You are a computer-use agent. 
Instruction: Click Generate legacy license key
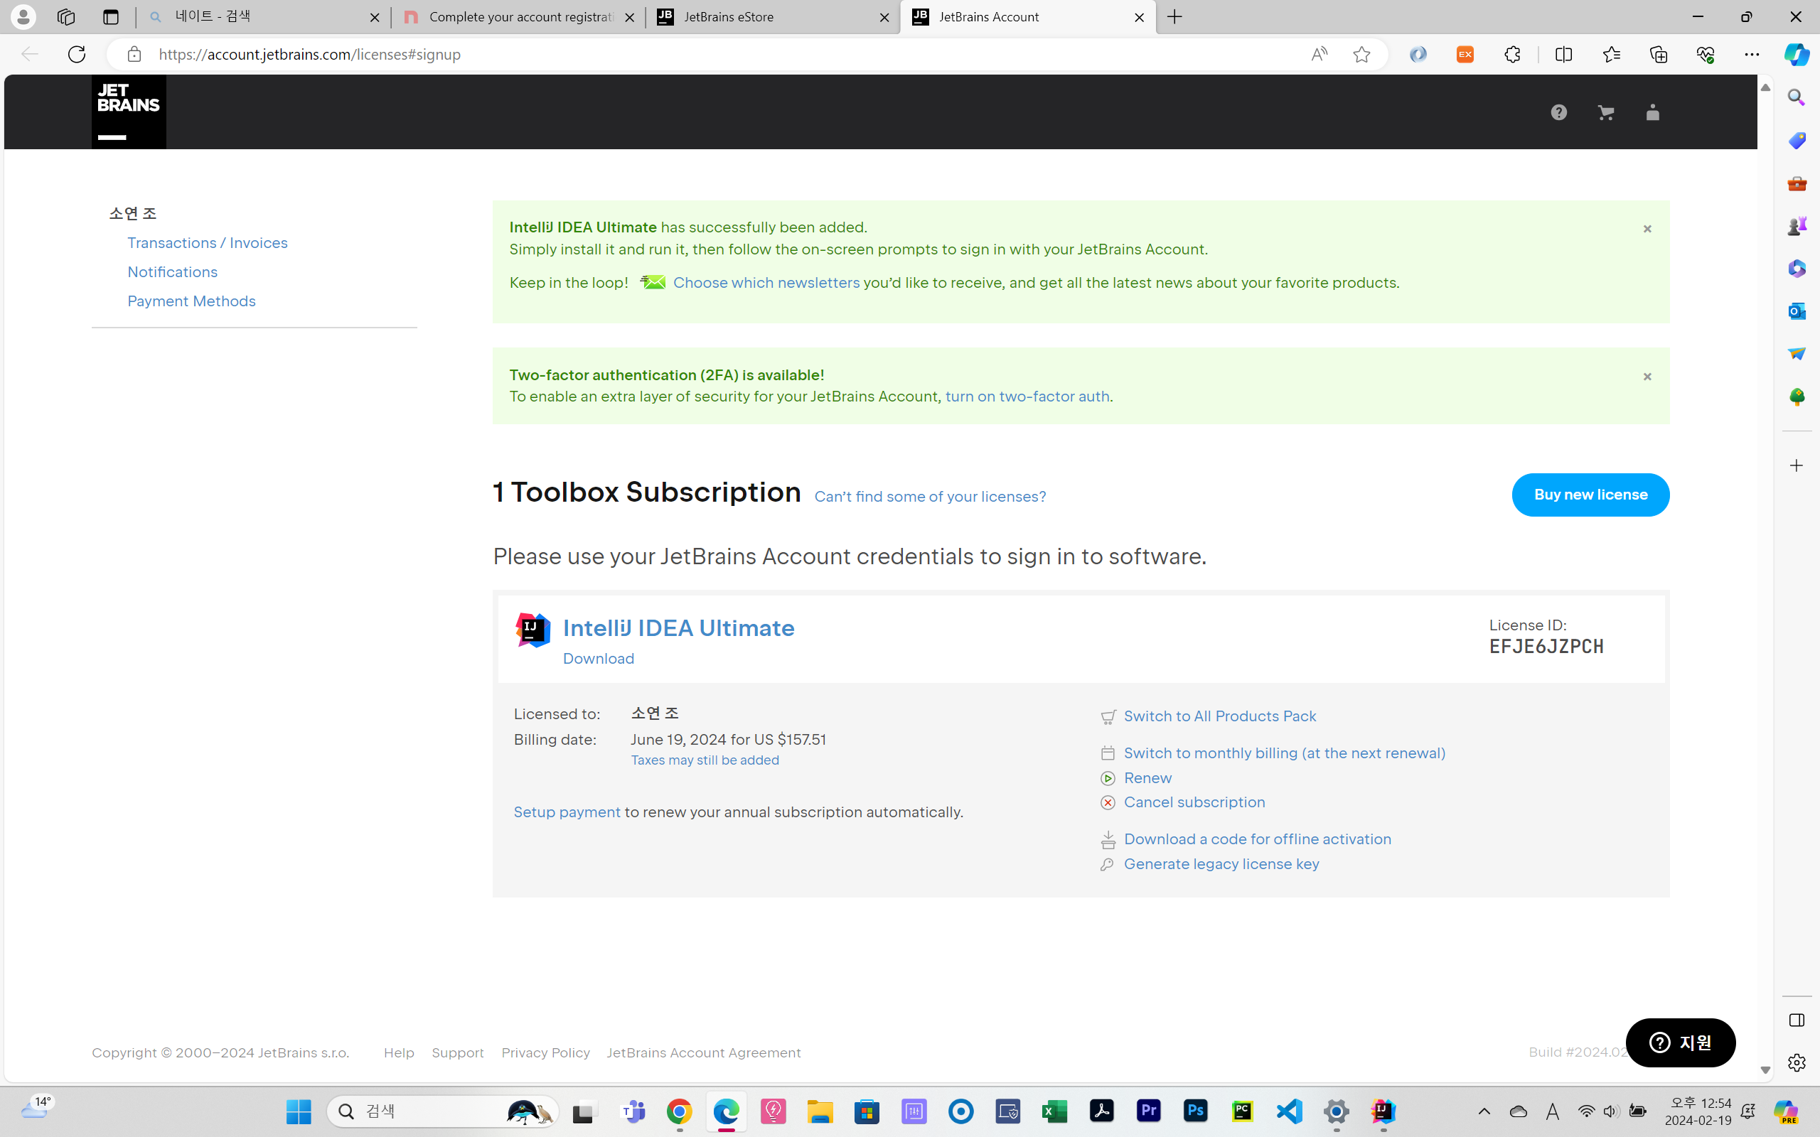click(x=1221, y=864)
